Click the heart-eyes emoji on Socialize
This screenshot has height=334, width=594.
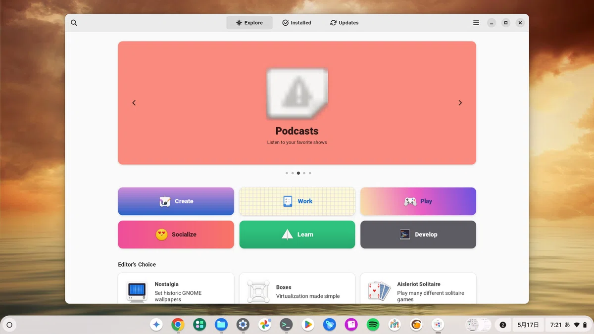coord(162,235)
